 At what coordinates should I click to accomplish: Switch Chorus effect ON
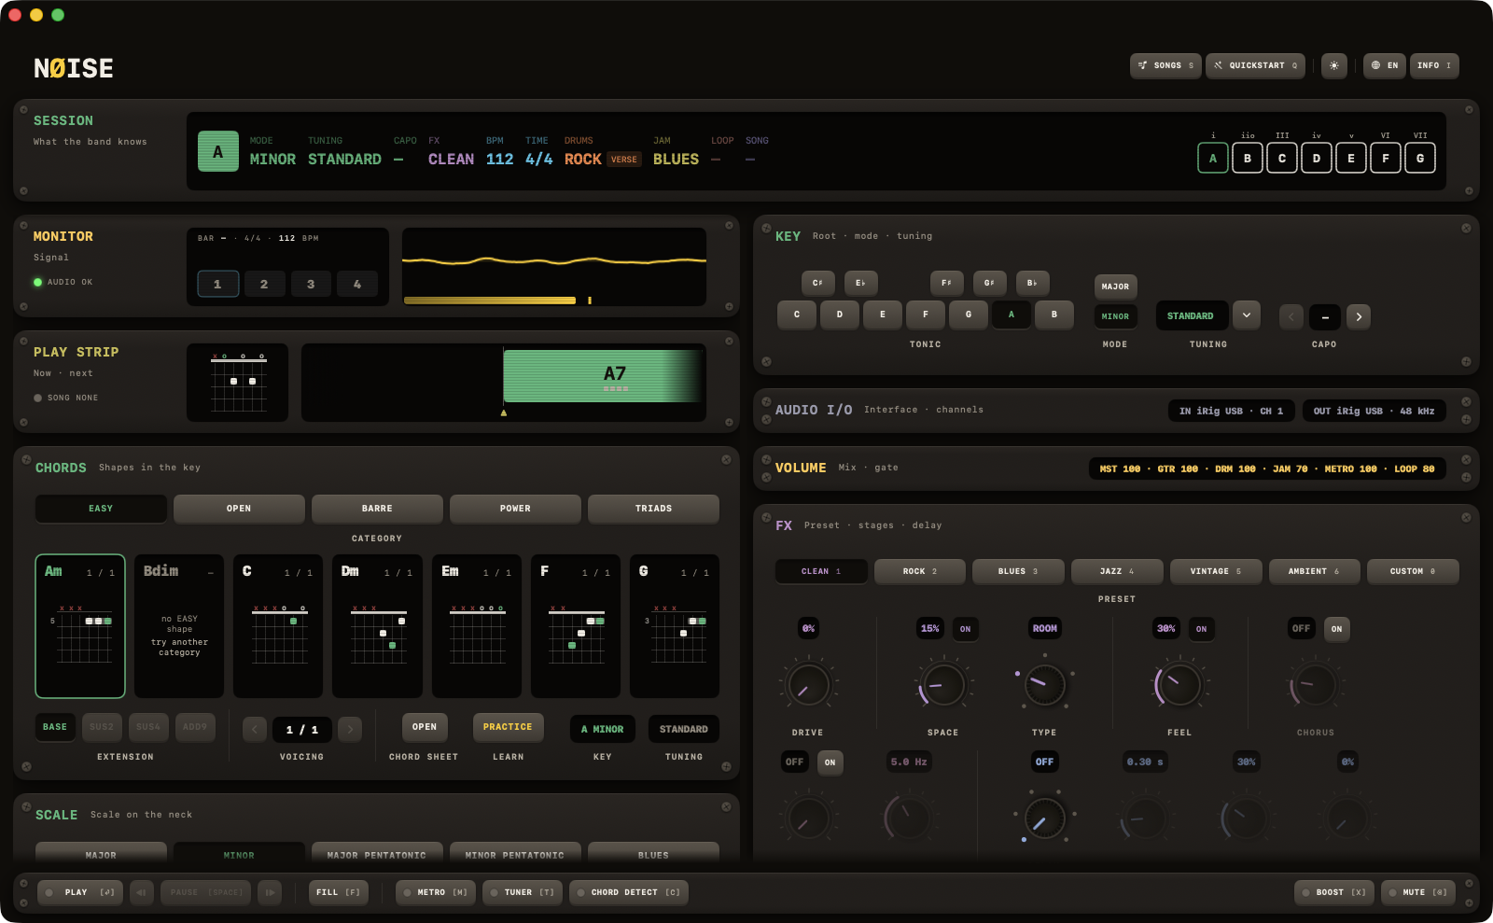tap(1336, 629)
